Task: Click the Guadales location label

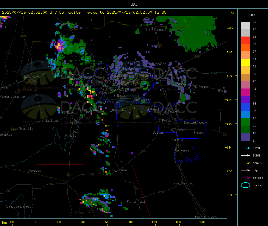Action: point(159,64)
